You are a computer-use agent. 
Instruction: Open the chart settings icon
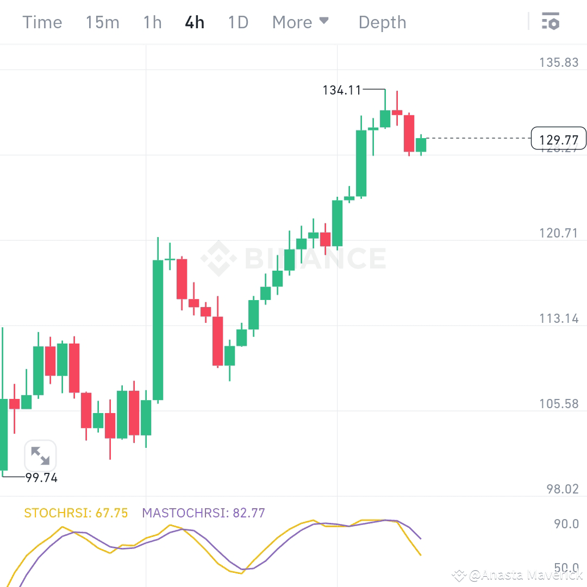[x=551, y=22]
